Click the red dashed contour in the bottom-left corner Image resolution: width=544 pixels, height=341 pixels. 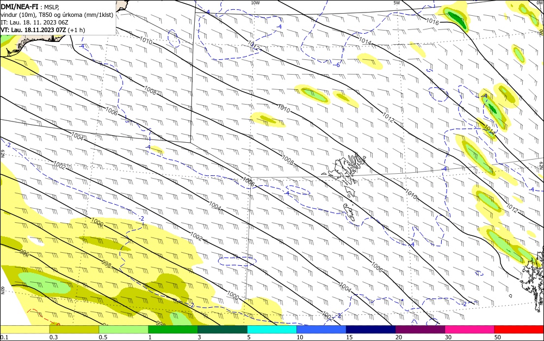coord(44,318)
